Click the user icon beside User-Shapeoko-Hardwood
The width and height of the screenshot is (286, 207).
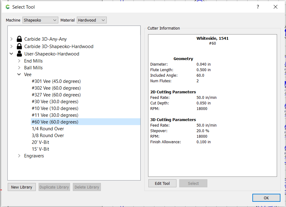[x=19, y=54]
